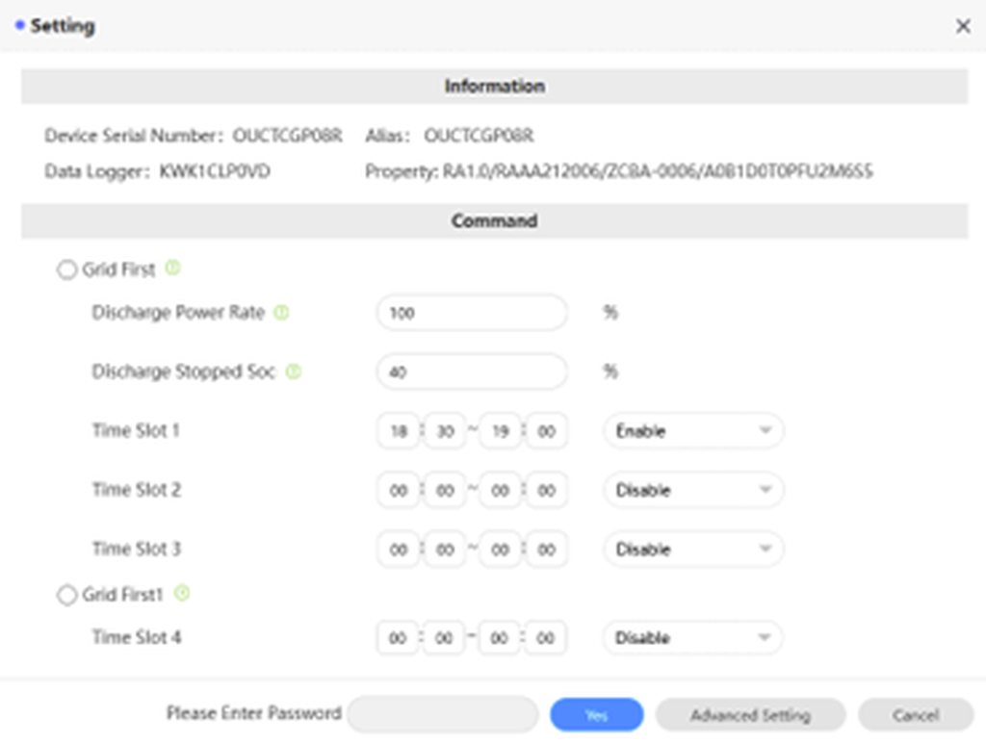Click the info icon beside Grid First1
The image size is (986, 743).
tap(182, 594)
